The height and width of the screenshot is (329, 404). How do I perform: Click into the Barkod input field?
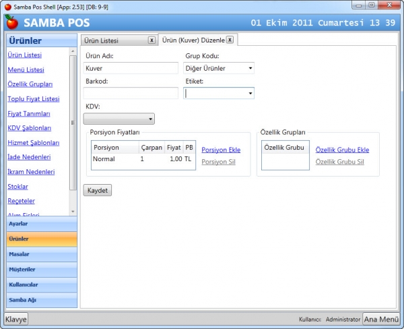click(131, 93)
